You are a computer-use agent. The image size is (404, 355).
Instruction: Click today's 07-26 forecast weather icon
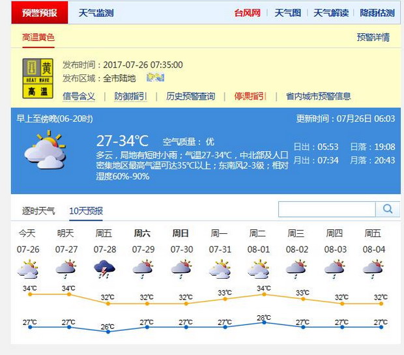click(27, 268)
